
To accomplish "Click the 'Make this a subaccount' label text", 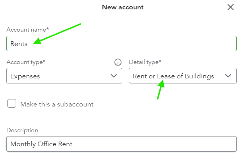I will [x=57, y=104].
